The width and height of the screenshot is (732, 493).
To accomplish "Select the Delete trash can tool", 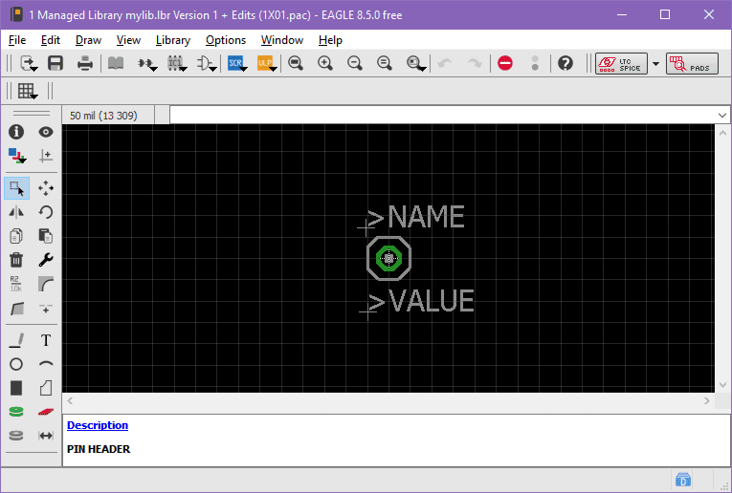I will [16, 259].
